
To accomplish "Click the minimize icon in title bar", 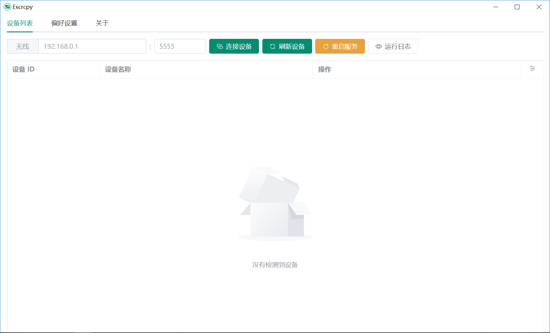I will click(496, 7).
